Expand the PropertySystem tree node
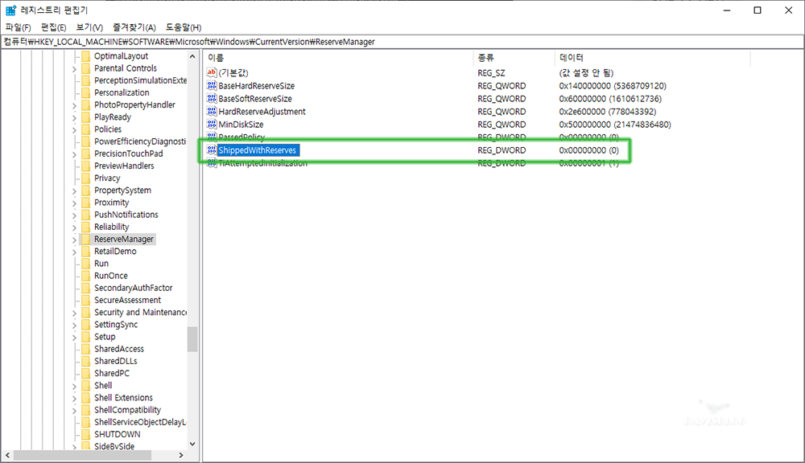Screen dimensions: 805x463 pos(74,191)
